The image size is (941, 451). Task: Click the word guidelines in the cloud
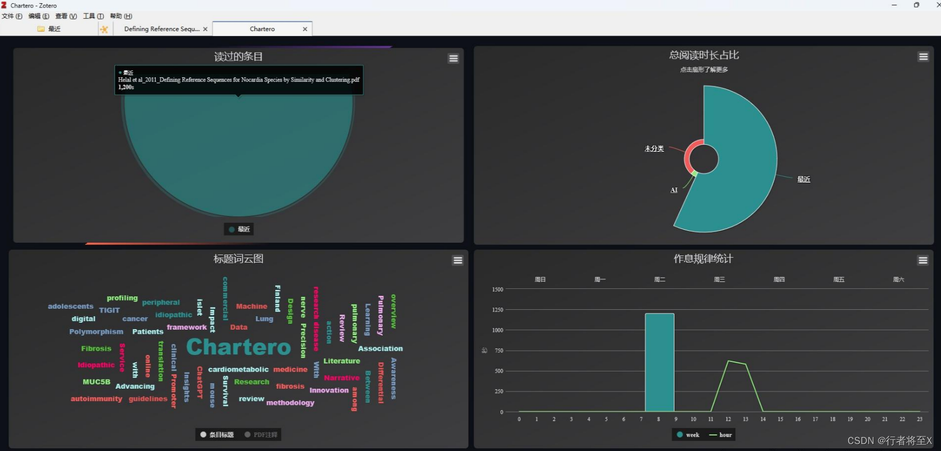[x=148, y=399]
